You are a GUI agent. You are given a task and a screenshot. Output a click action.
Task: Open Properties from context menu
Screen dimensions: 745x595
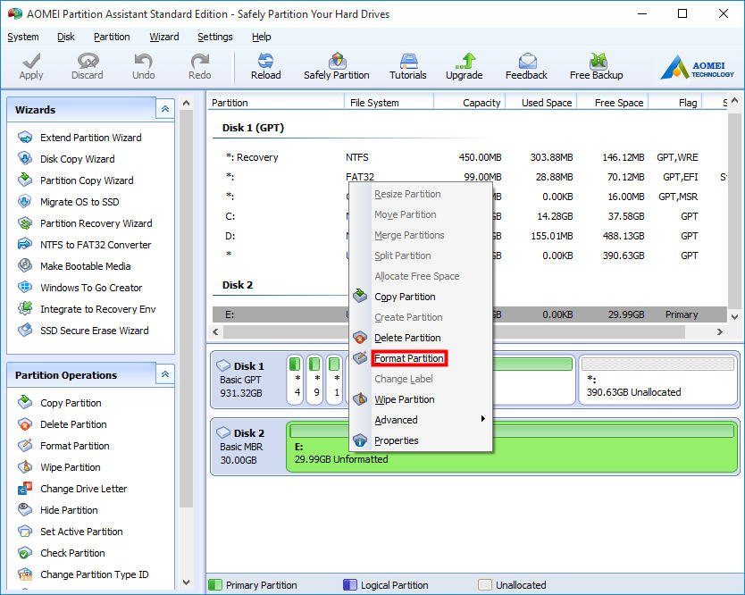point(397,440)
